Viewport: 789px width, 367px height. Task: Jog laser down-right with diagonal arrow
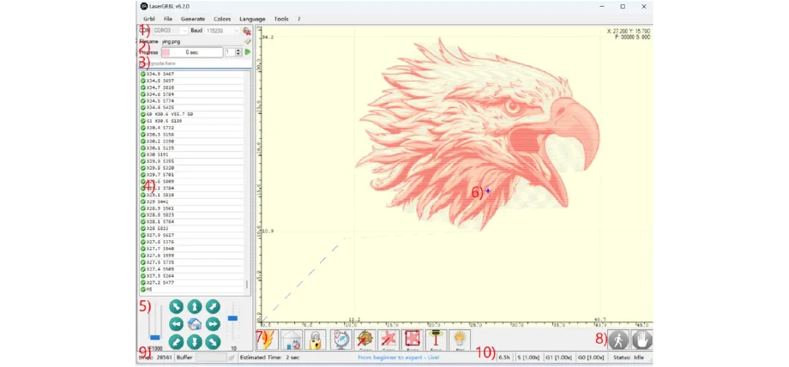213,342
